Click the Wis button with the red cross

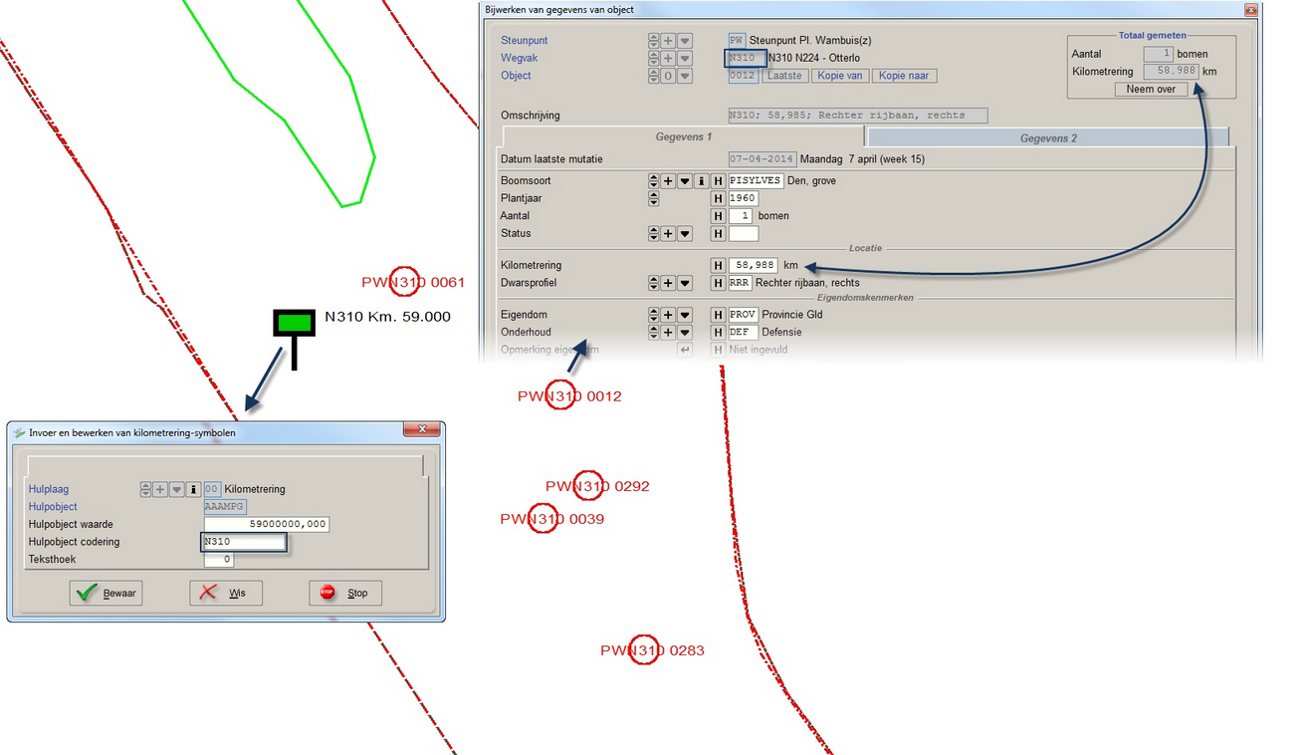[x=226, y=593]
